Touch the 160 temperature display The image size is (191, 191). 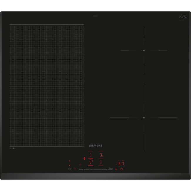(x=120, y=163)
